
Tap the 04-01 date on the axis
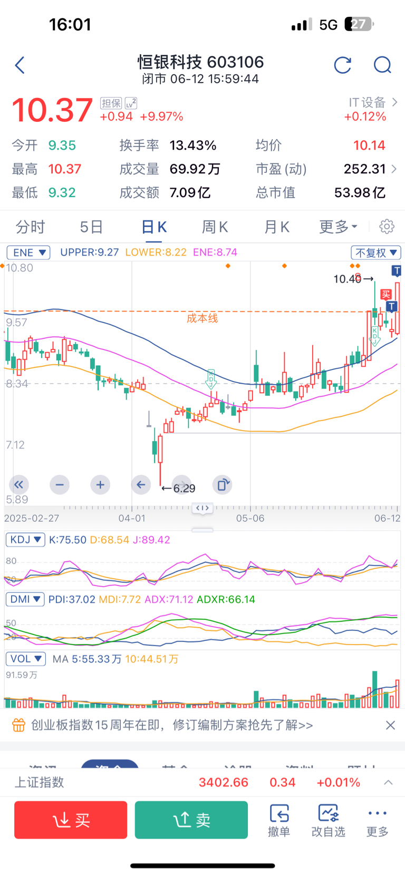[x=132, y=518]
